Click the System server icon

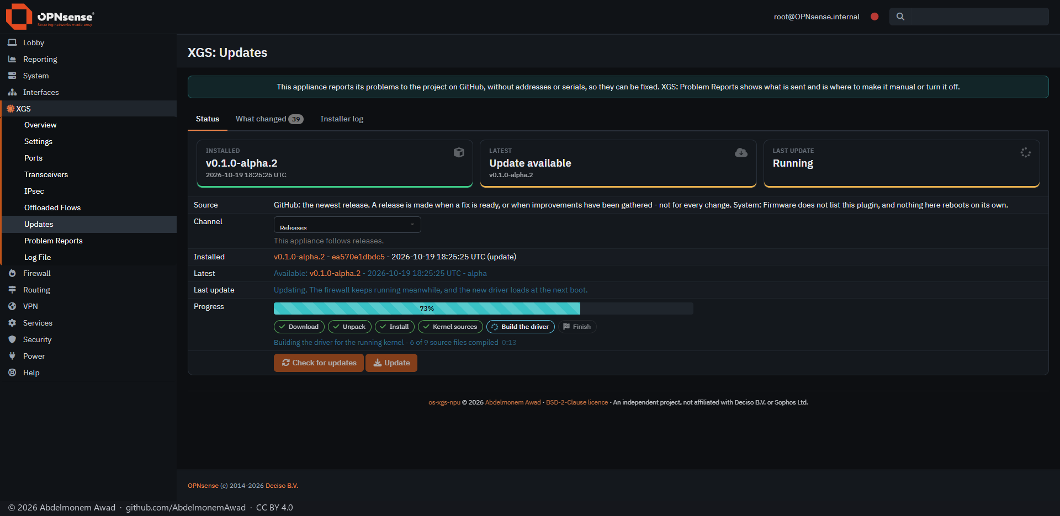click(x=12, y=76)
